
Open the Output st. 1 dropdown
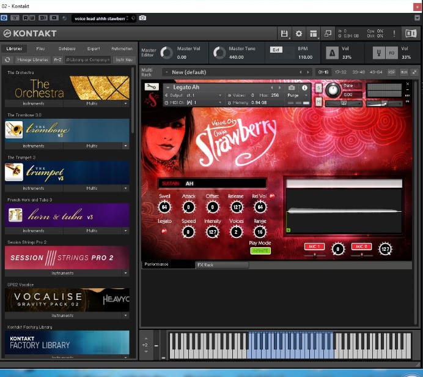click(x=193, y=95)
